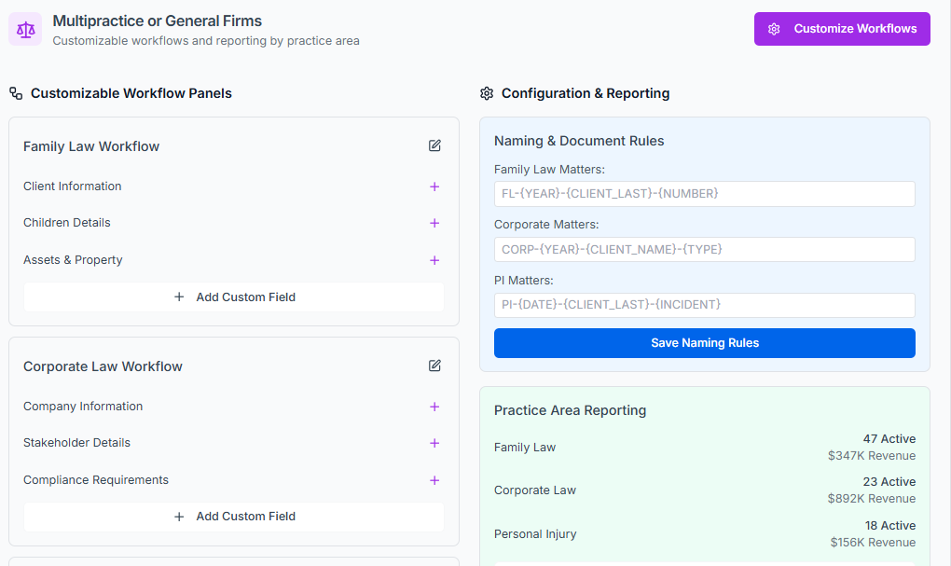The height and width of the screenshot is (566, 951).
Task: Click plus icon next to Company Information
Action: [434, 407]
